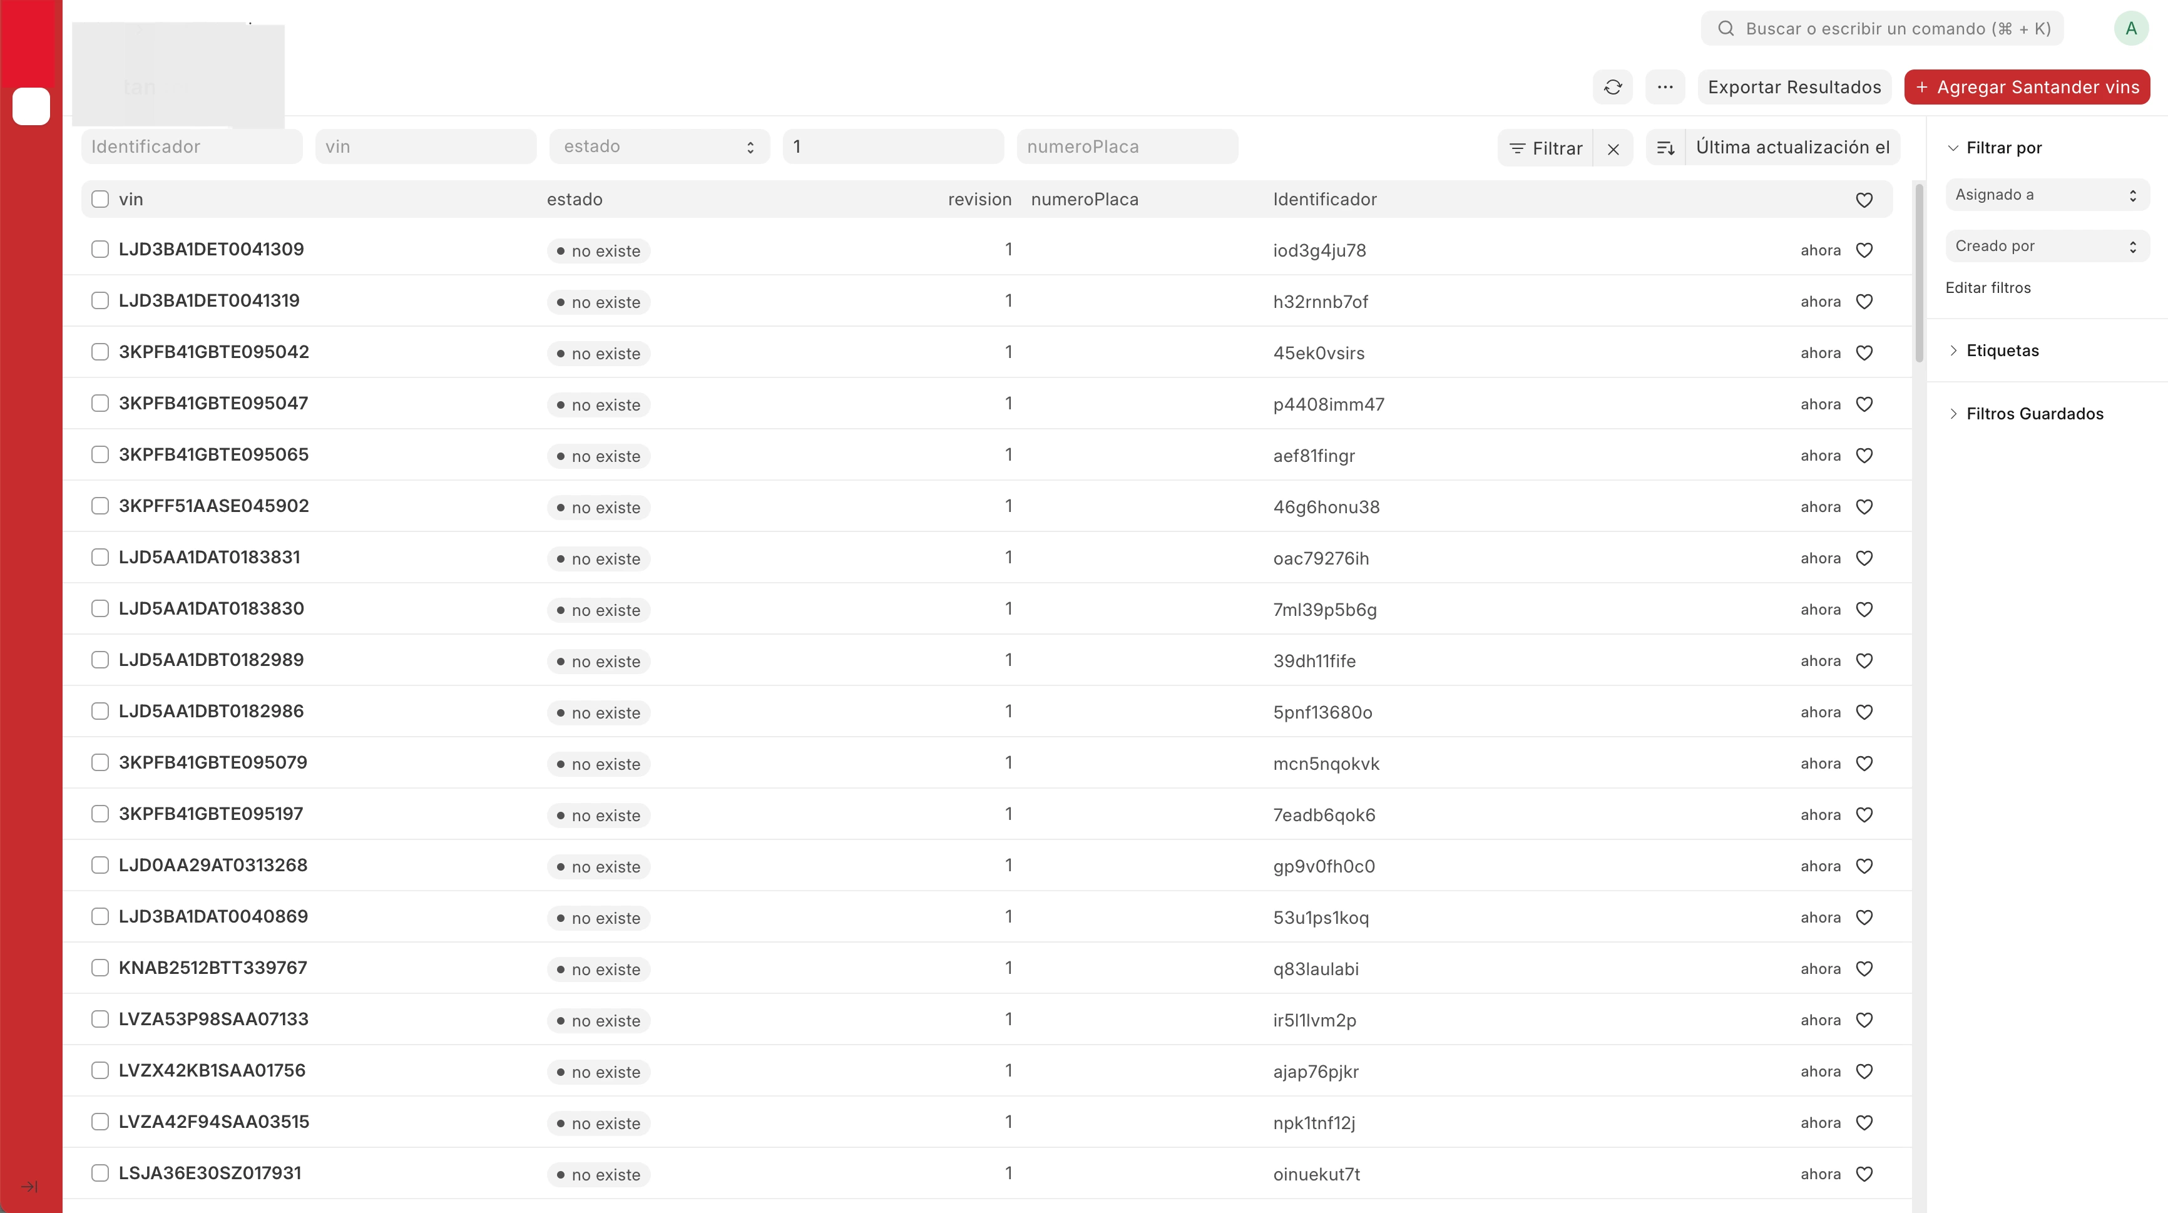
Task: Check the row 3KPFF51AASE045902 checkbox
Action: 100,506
